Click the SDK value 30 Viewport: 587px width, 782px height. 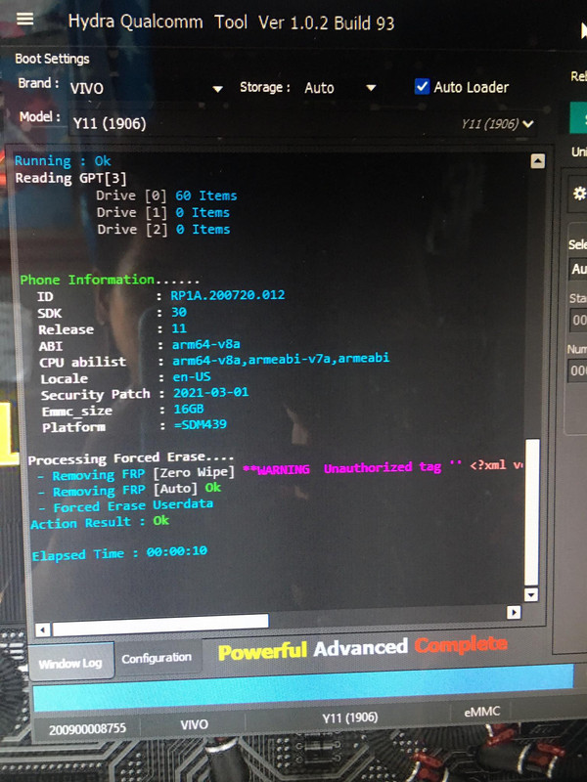(x=179, y=312)
